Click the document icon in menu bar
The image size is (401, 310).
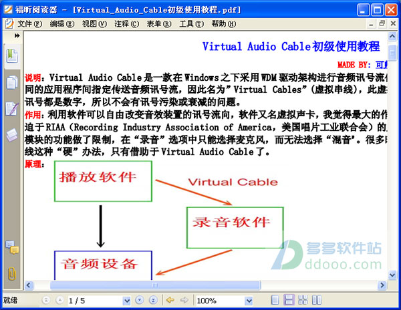pos(9,24)
